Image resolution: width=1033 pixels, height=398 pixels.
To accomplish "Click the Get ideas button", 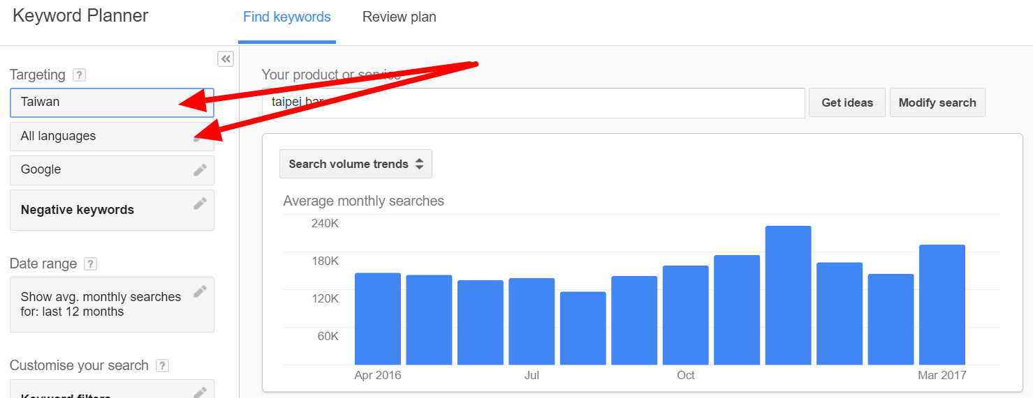I will point(847,102).
